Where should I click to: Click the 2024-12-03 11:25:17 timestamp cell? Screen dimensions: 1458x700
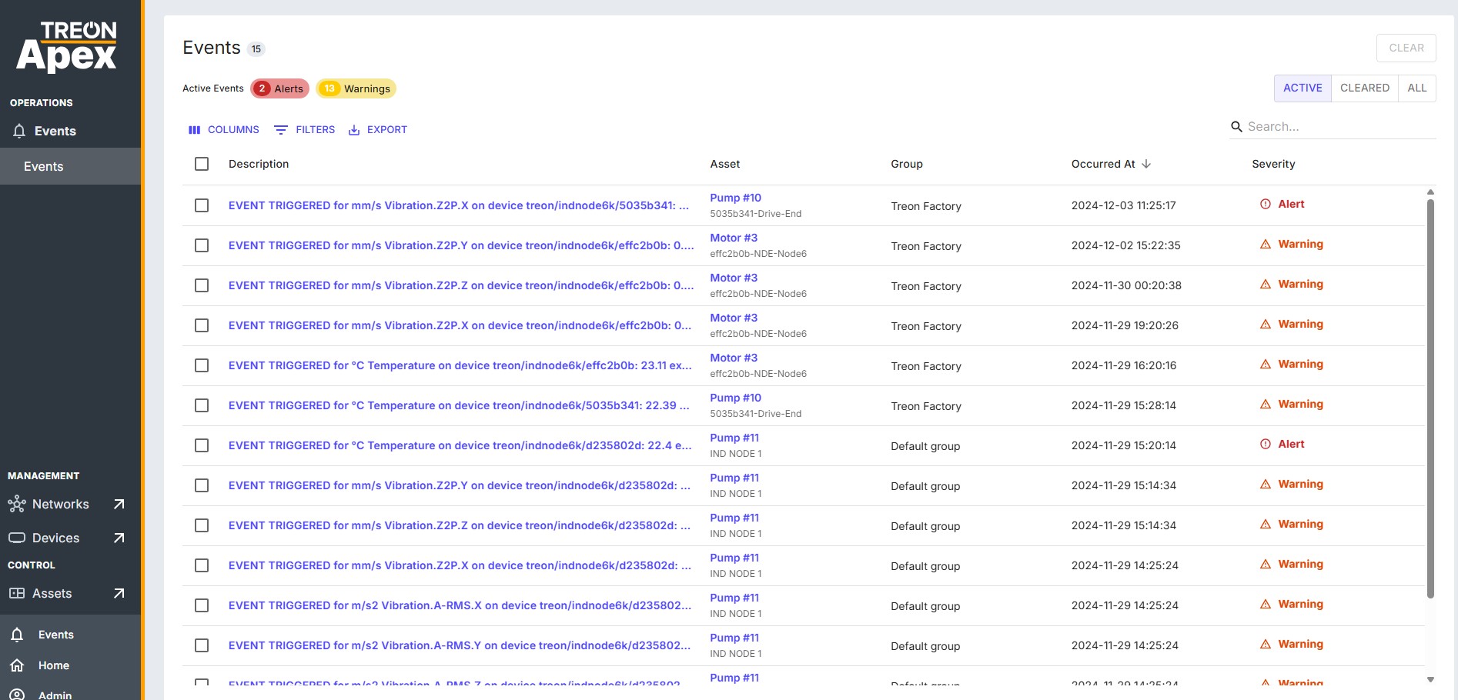coord(1123,205)
